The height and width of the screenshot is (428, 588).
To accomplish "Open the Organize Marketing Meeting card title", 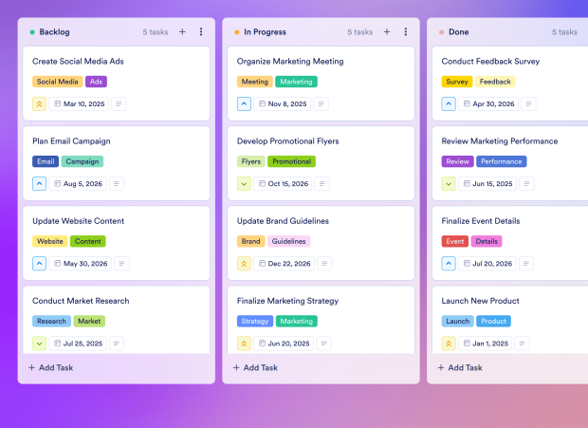I will click(x=290, y=61).
